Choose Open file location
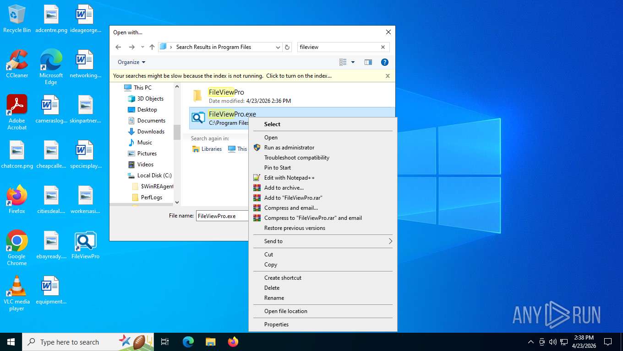 tap(323, 311)
